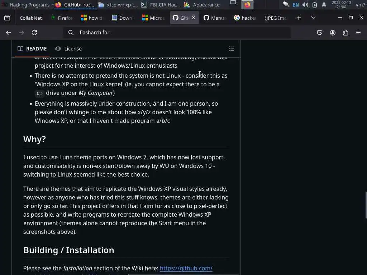Switch to the JPEG Image tab
Screen dimensions: 367x275
point(276,18)
